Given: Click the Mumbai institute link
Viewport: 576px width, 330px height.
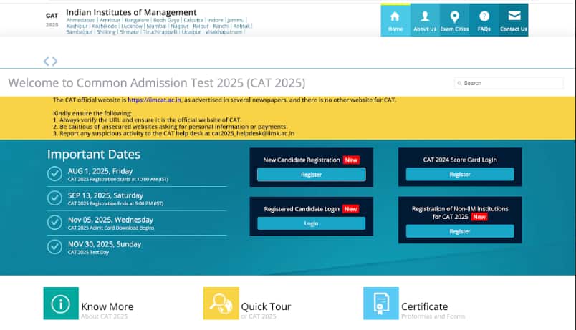Looking at the screenshot, I should point(156,26).
